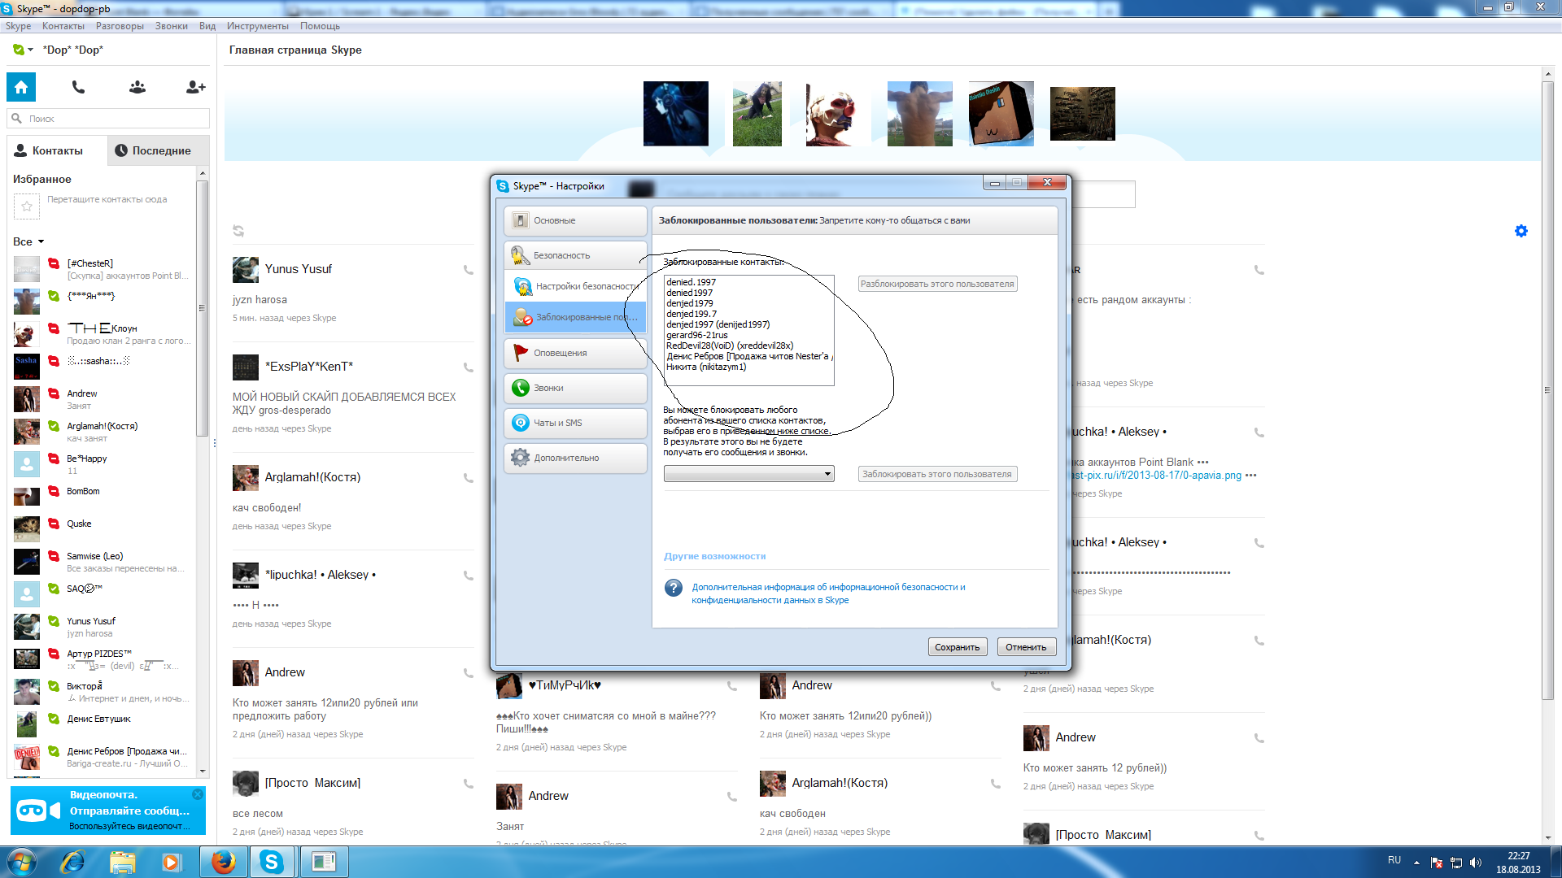
Task: Click the add contact icon
Action: 195,87
